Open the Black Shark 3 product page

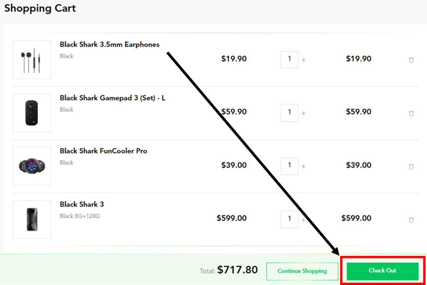82,204
